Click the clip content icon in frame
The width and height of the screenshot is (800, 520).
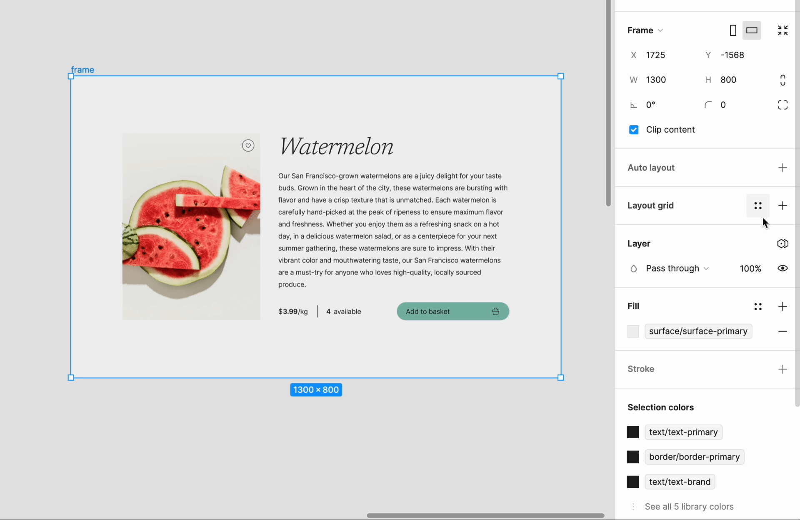(635, 129)
